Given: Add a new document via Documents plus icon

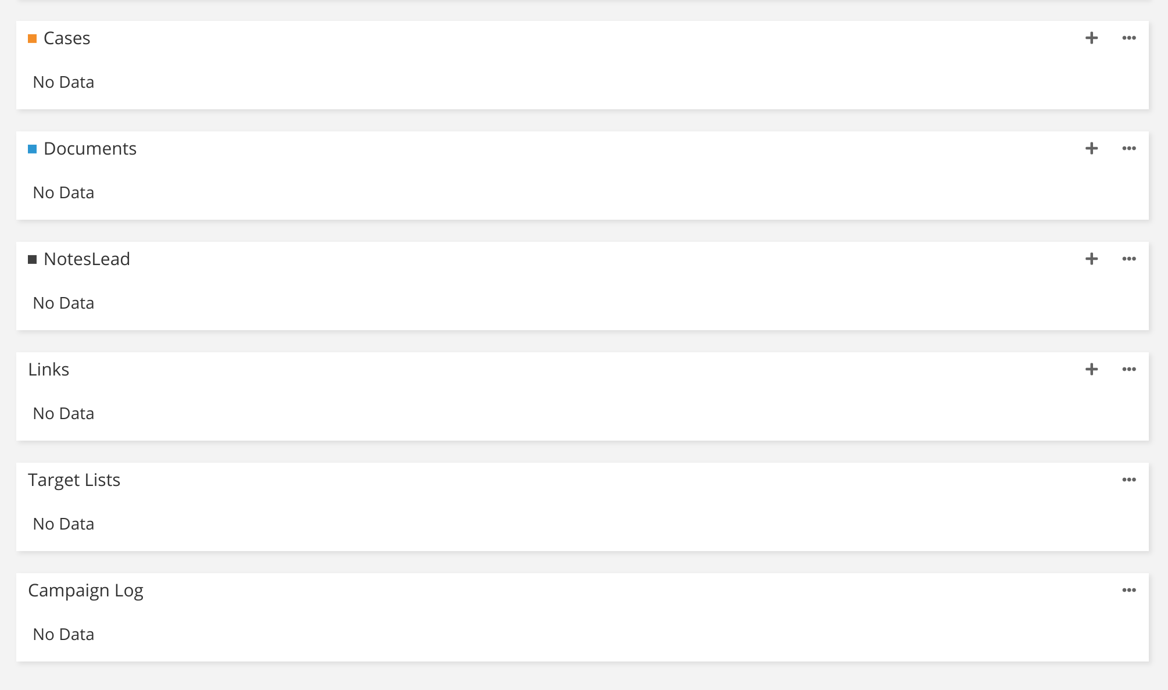Looking at the screenshot, I should click(1091, 149).
